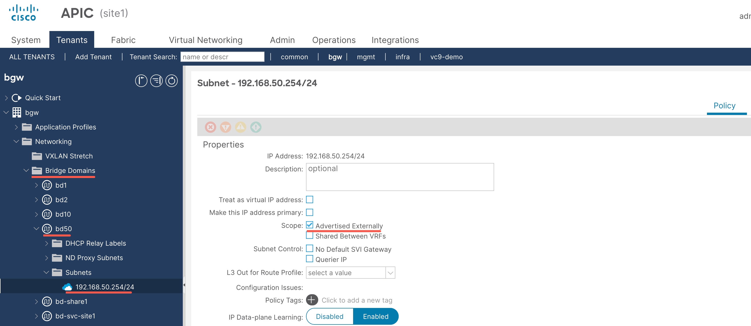The width and height of the screenshot is (751, 326).
Task: Click the red critical faults icon
Action: pos(211,127)
